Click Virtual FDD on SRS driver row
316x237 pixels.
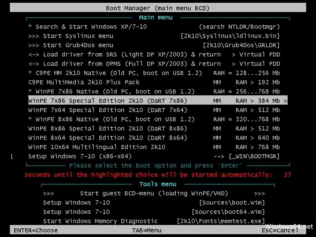(x=260, y=54)
